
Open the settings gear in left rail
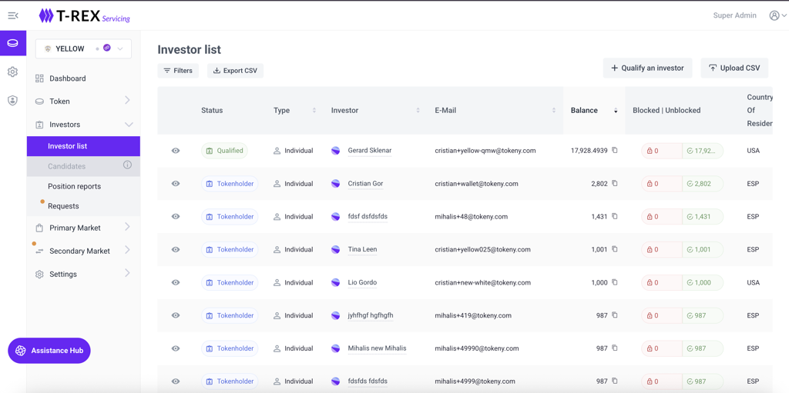coord(13,72)
